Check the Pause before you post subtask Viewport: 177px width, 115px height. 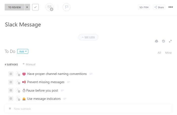click(x=11, y=90)
